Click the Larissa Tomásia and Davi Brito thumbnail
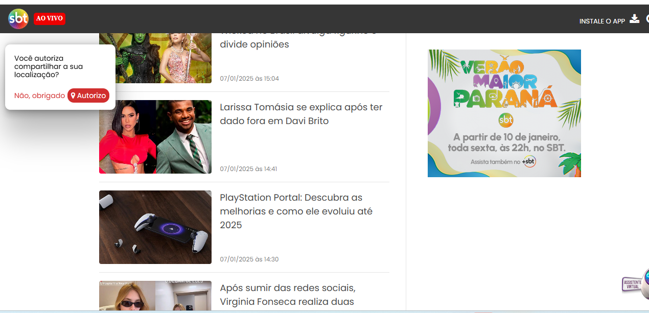 [x=155, y=137]
